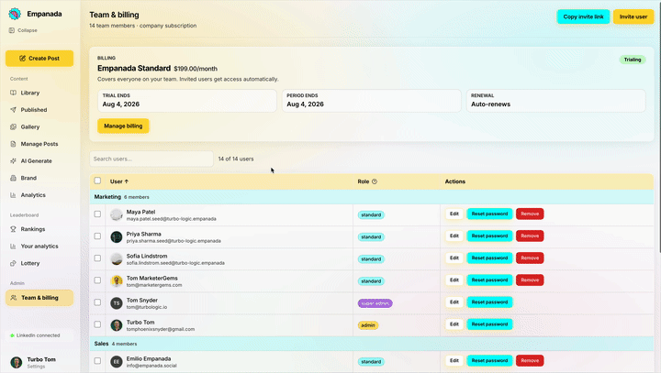Click the Brand icon in sidebar
The width and height of the screenshot is (661, 373).
[x=13, y=178]
